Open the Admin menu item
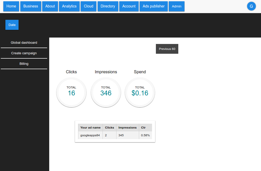 point(176,6)
